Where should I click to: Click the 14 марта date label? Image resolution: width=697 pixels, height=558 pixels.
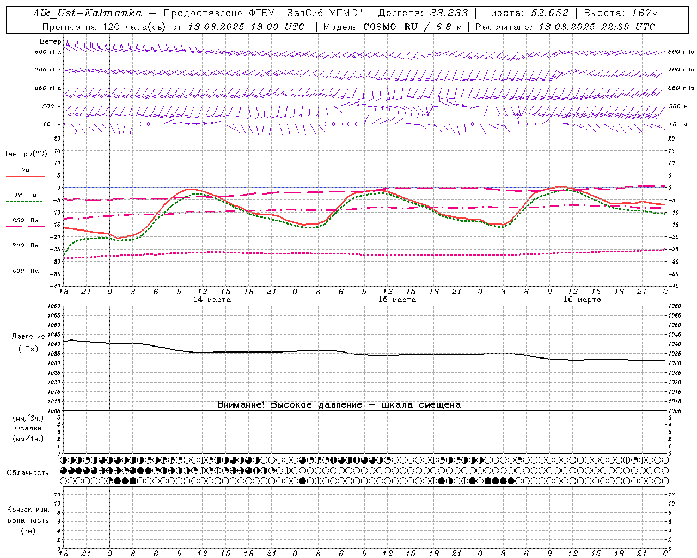[212, 300]
